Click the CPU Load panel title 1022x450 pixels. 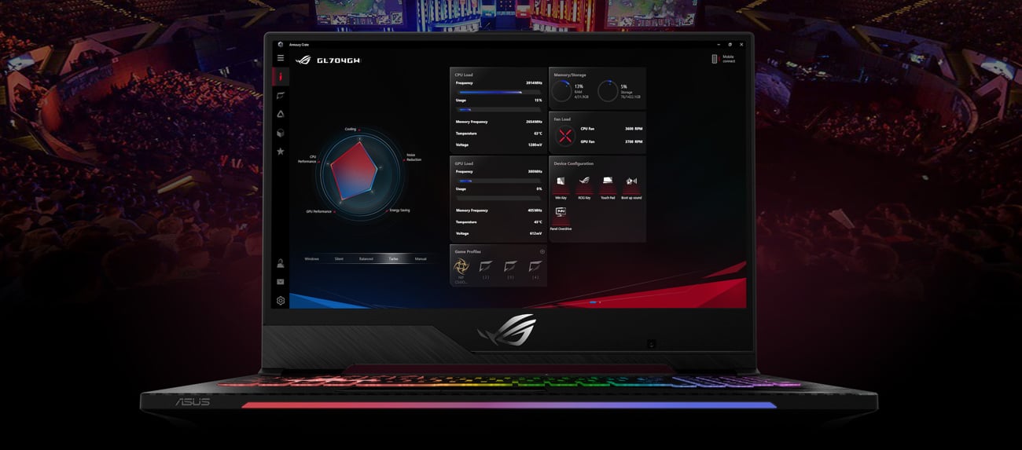(464, 75)
